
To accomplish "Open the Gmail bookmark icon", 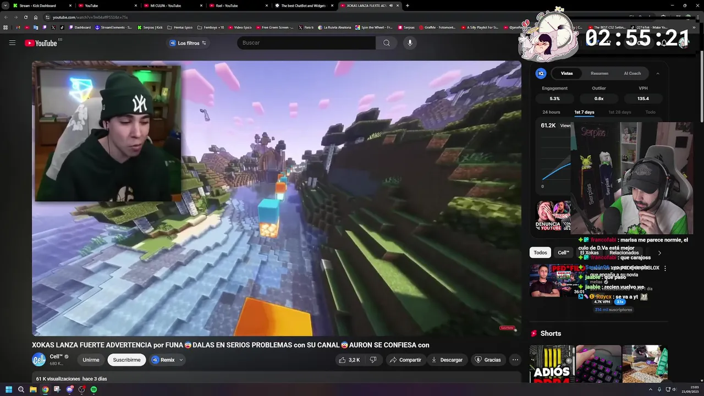I will click(18, 27).
